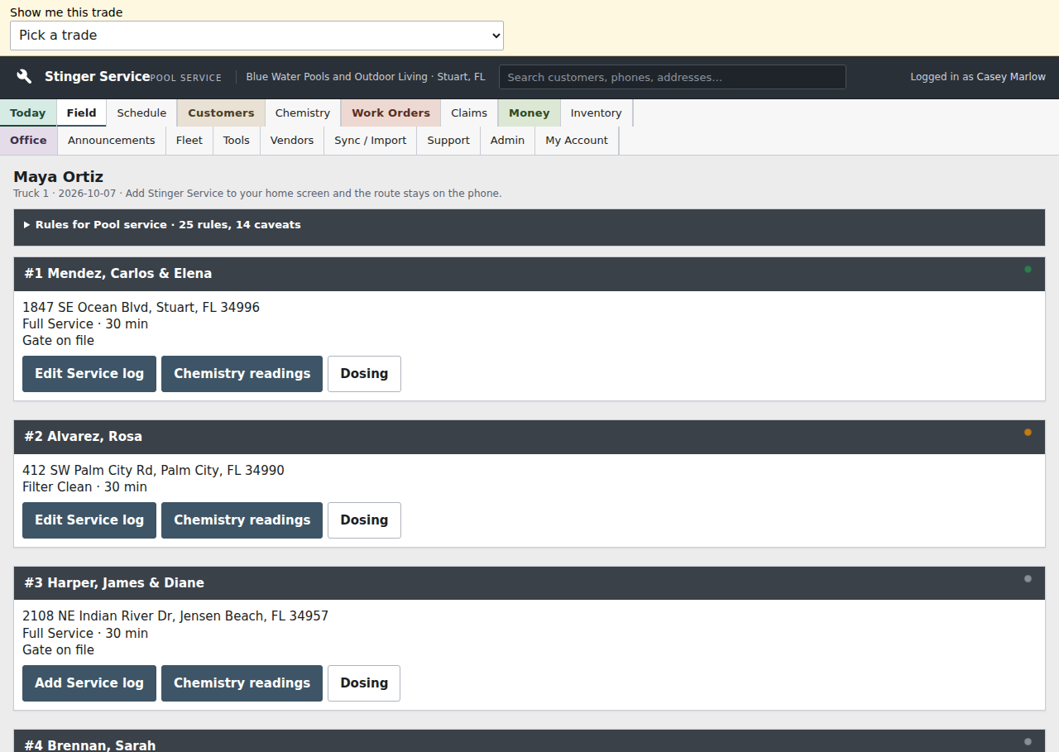Open Sync / Import submenu

point(371,141)
